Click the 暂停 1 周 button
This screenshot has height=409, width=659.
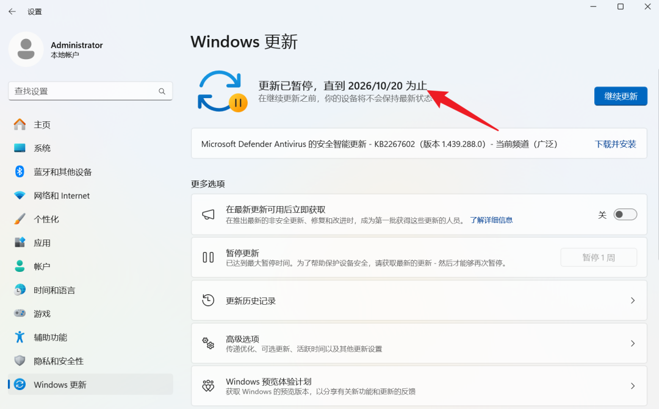(x=598, y=258)
